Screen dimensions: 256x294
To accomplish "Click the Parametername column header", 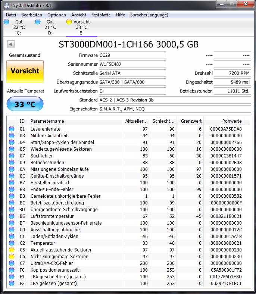I will tap(75, 121).
